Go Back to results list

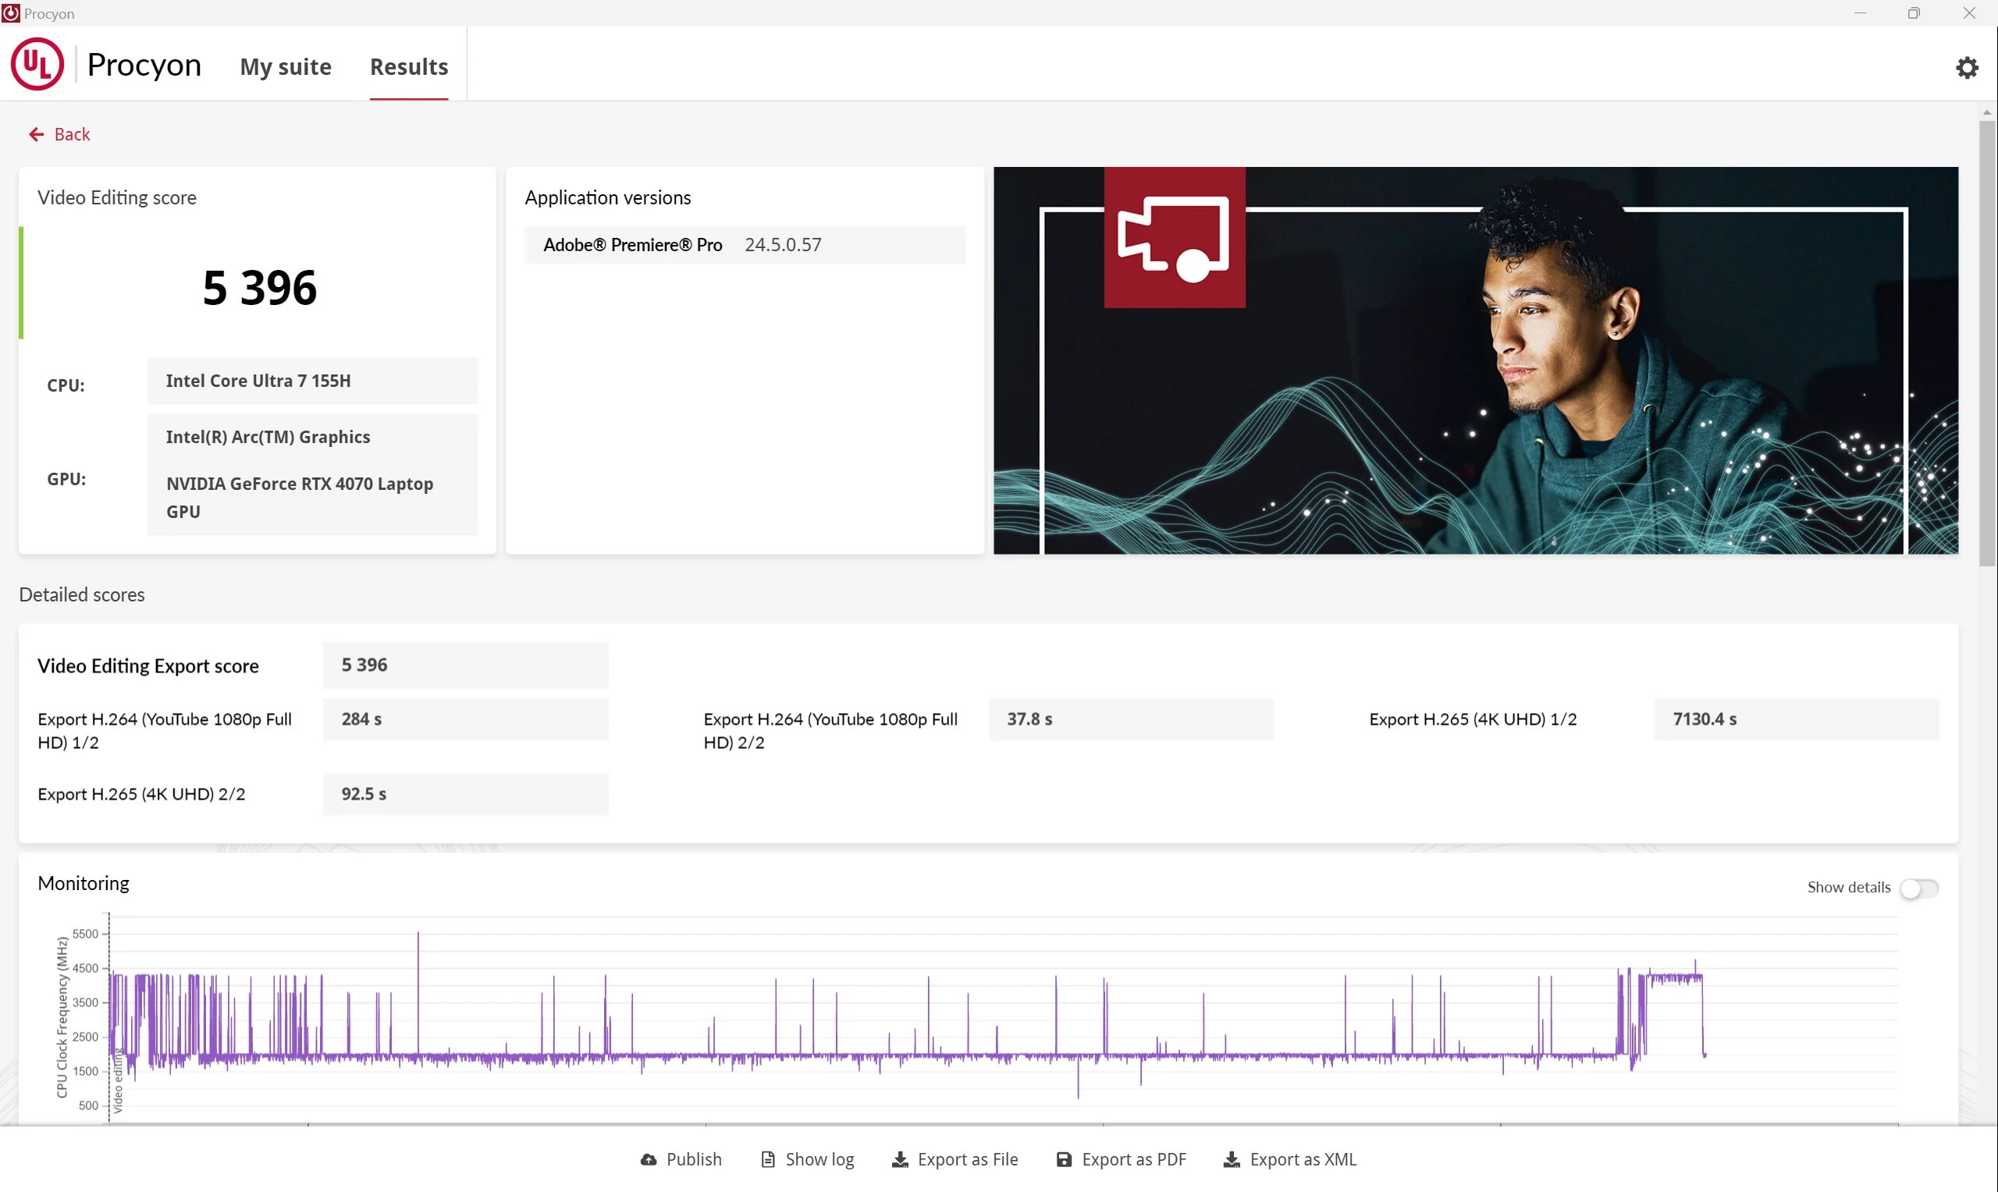tap(59, 134)
